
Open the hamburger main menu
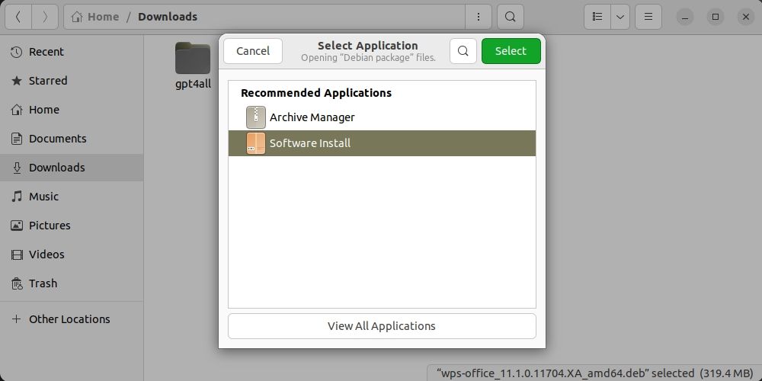(x=648, y=16)
